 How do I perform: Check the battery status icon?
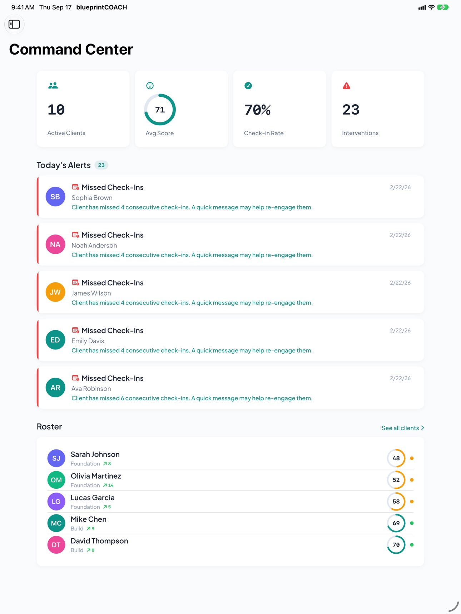443,7
